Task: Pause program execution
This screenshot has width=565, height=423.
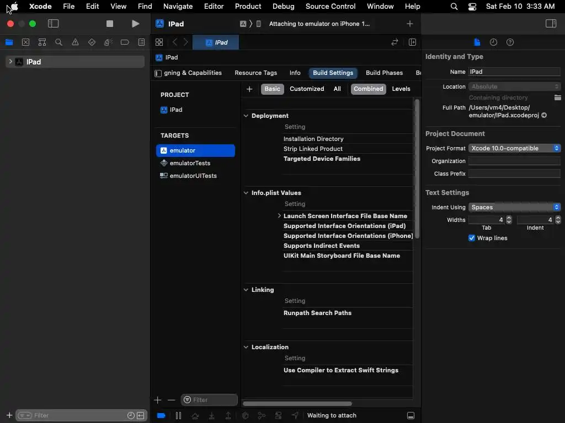Action: point(178,416)
